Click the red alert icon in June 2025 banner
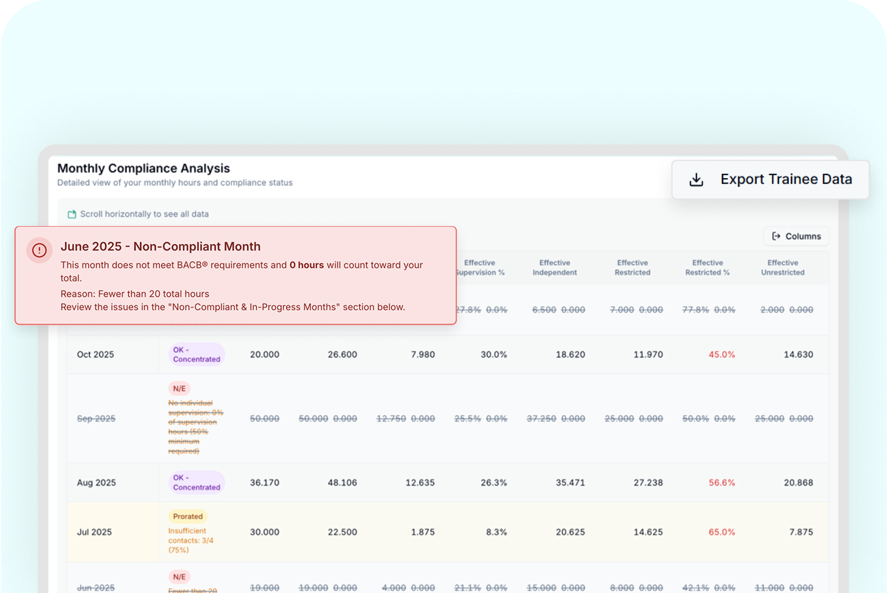 click(x=40, y=250)
